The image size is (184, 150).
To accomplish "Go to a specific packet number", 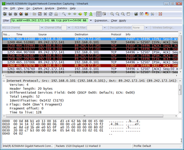I will tap(80, 14).
